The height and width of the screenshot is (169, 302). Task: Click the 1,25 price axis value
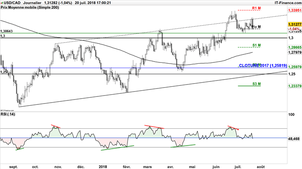(292, 74)
